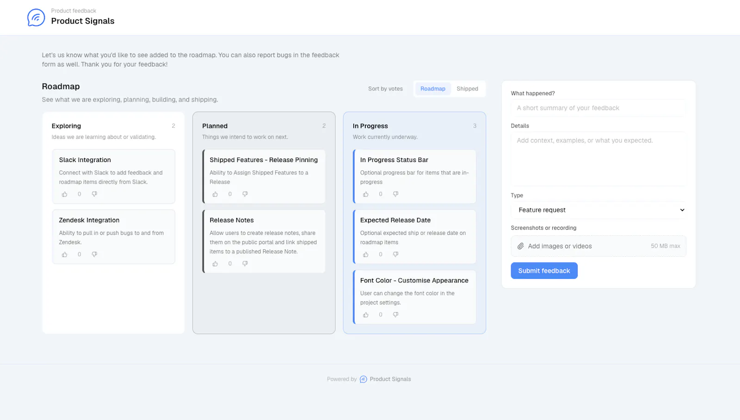Upvote the Release Notes card

click(215, 264)
